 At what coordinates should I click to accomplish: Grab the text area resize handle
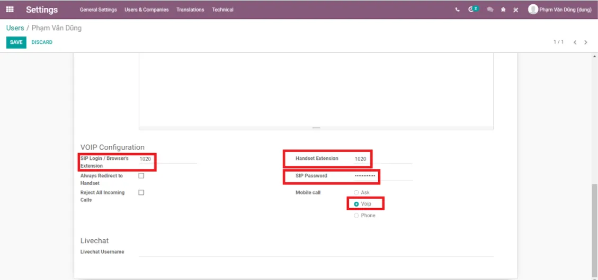click(316, 128)
